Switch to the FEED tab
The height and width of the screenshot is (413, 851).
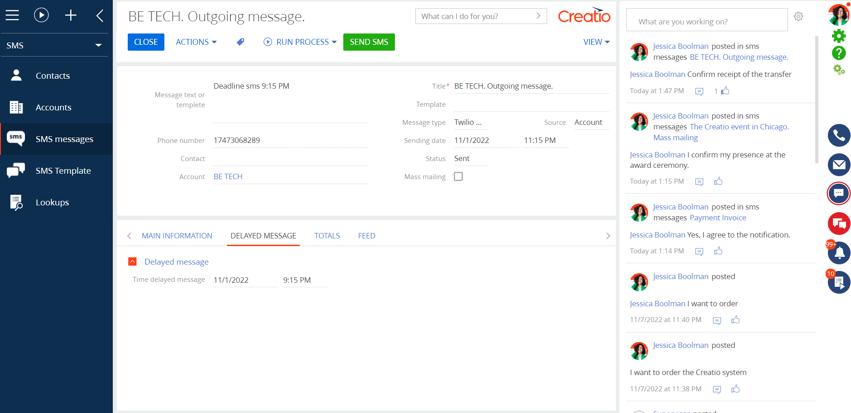click(366, 235)
